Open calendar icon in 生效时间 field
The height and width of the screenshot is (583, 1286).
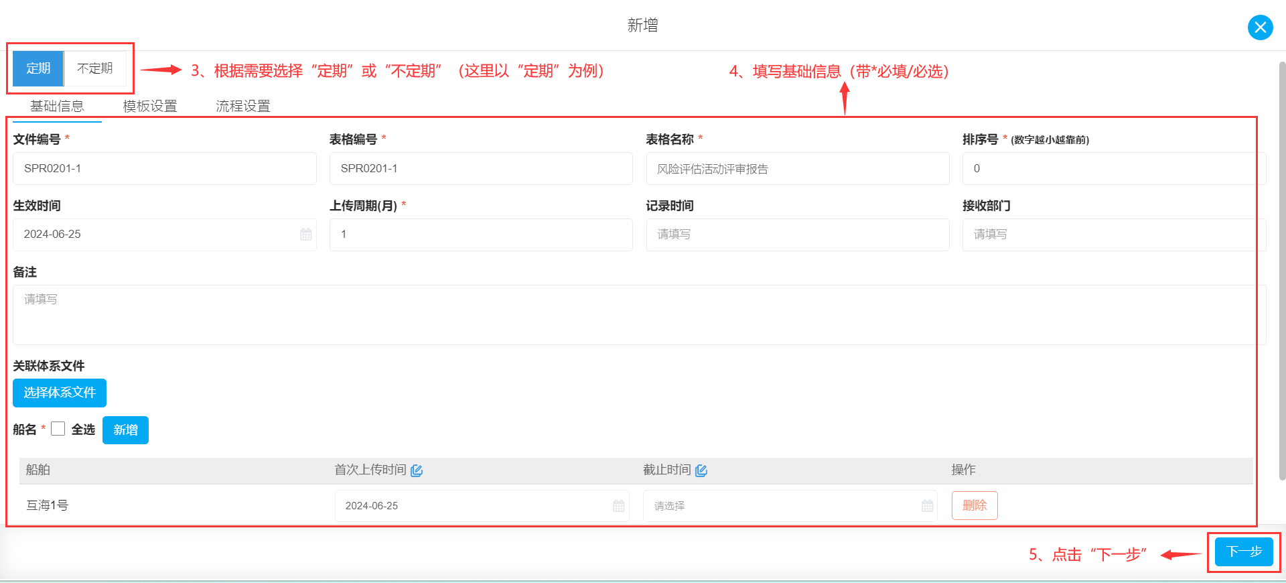point(306,235)
